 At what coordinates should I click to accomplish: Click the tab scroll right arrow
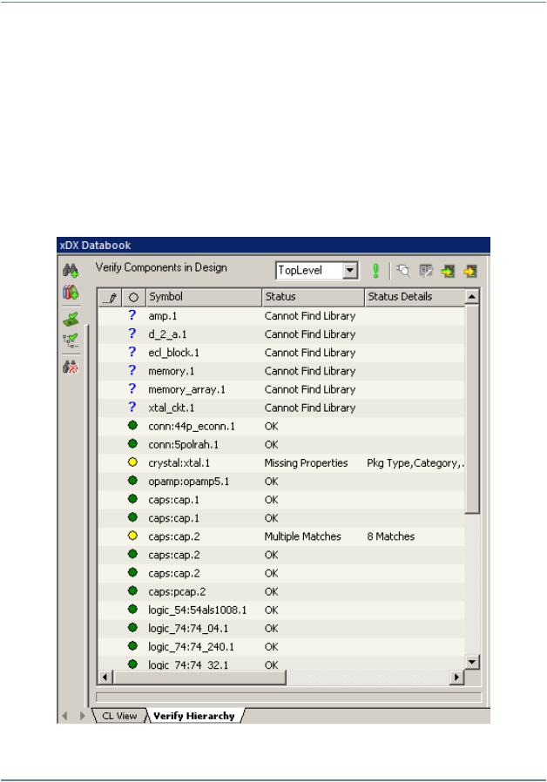82,716
